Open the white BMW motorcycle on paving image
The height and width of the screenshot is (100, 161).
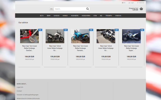[106, 36]
